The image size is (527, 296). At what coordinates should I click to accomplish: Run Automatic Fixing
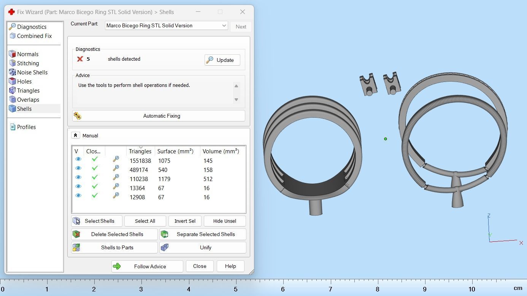(x=159, y=116)
